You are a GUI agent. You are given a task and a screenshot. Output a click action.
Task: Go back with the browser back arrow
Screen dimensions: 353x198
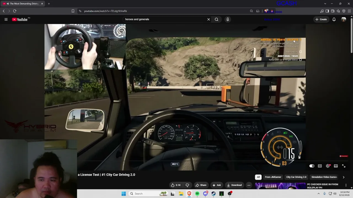pos(4,11)
